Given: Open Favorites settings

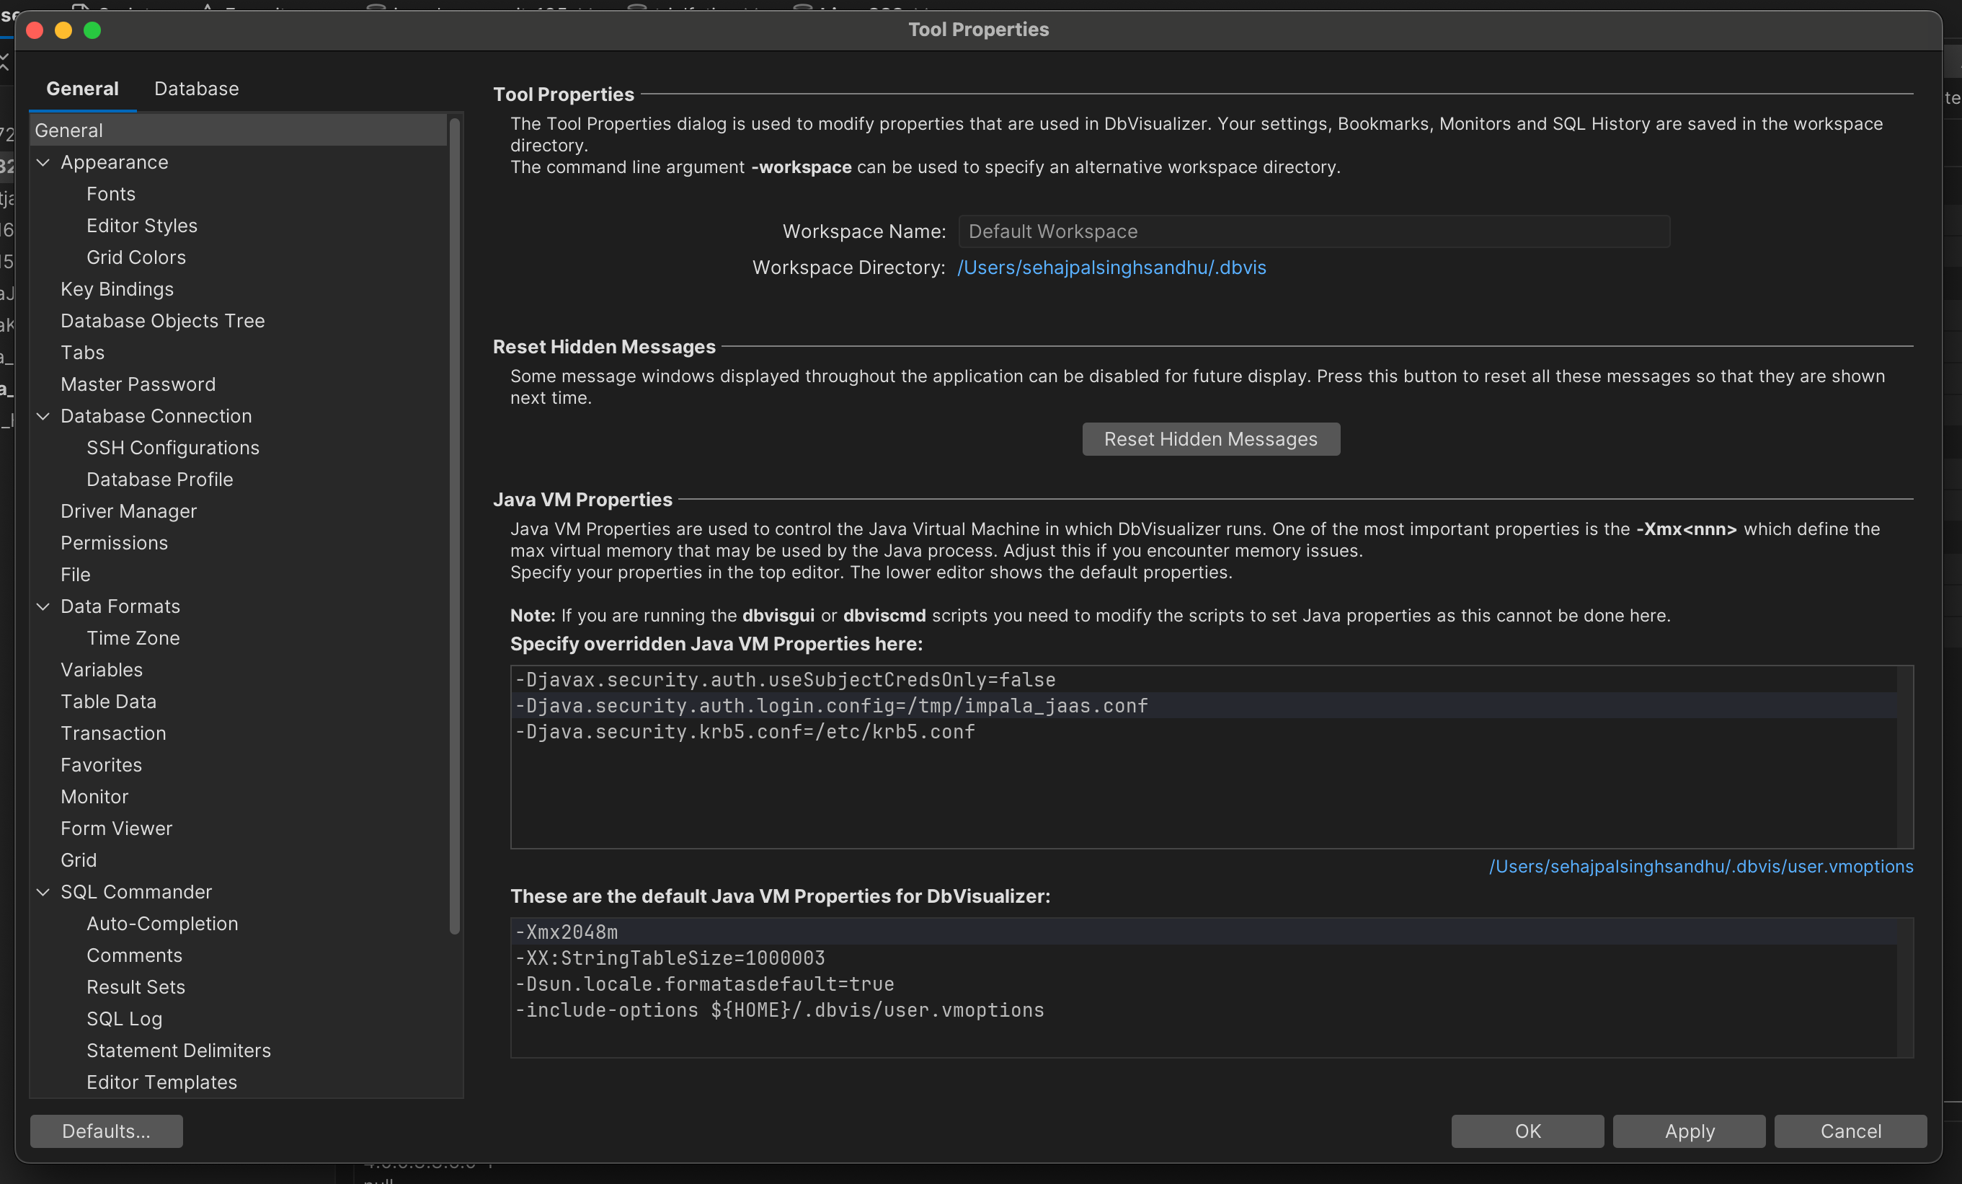Looking at the screenshot, I should (x=101, y=765).
